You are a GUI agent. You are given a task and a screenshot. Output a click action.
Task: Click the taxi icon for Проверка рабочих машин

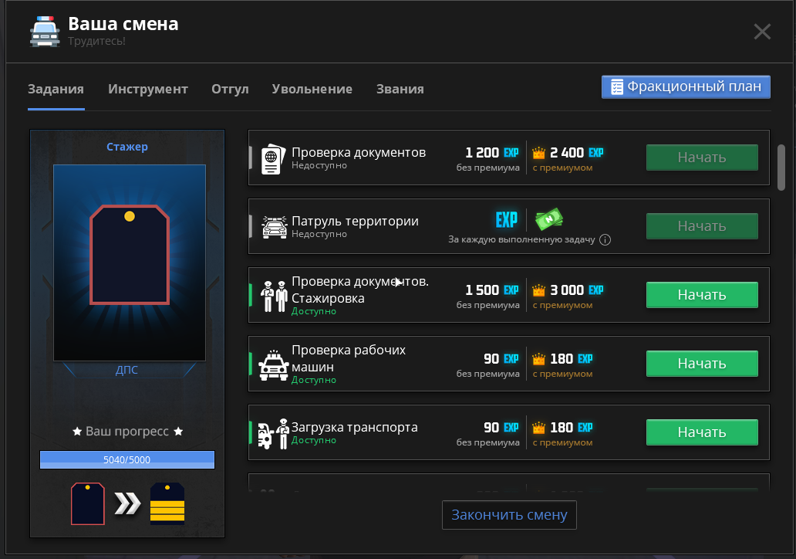pos(274,364)
